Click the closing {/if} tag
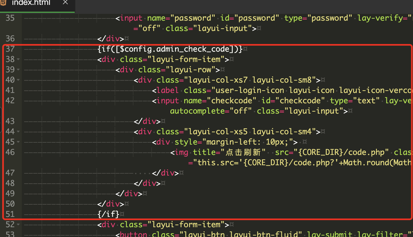This screenshot has width=413, height=237. click(x=108, y=214)
